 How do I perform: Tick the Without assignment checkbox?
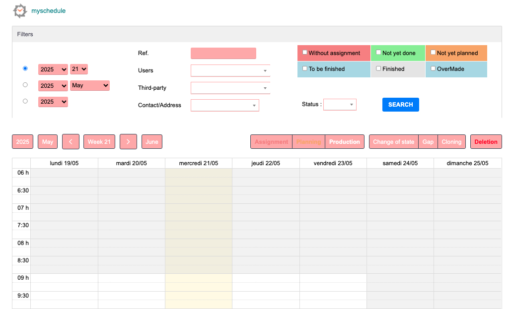[305, 53]
